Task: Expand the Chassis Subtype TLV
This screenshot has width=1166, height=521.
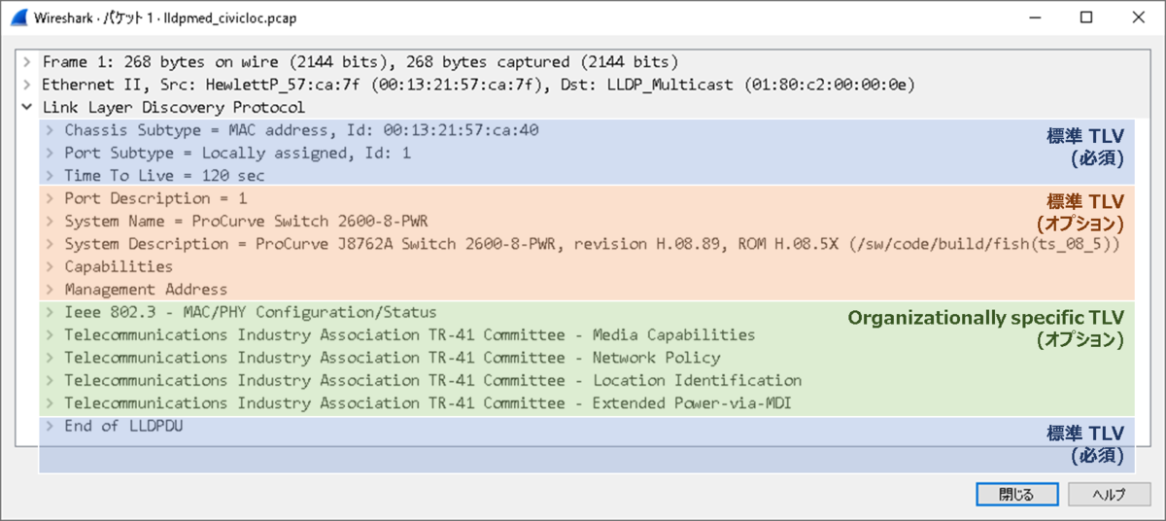Action: click(x=50, y=130)
